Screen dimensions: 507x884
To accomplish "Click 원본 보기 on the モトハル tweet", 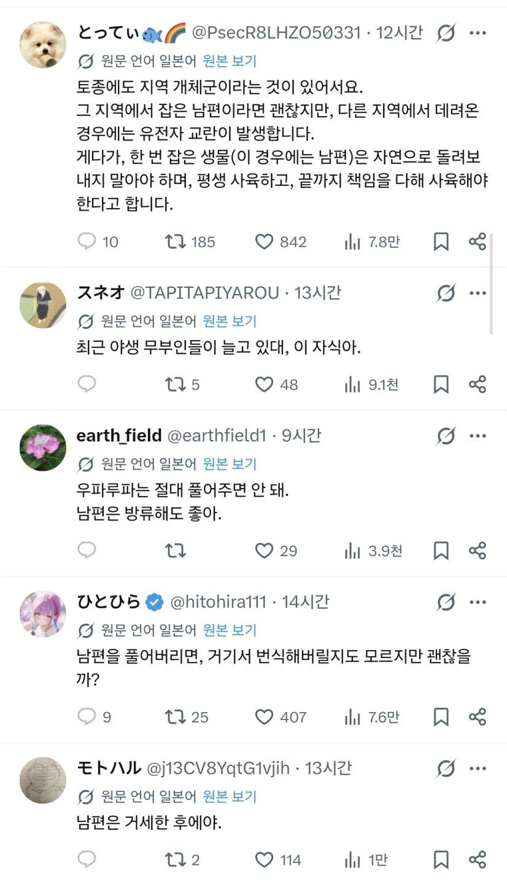I will click(x=230, y=797).
